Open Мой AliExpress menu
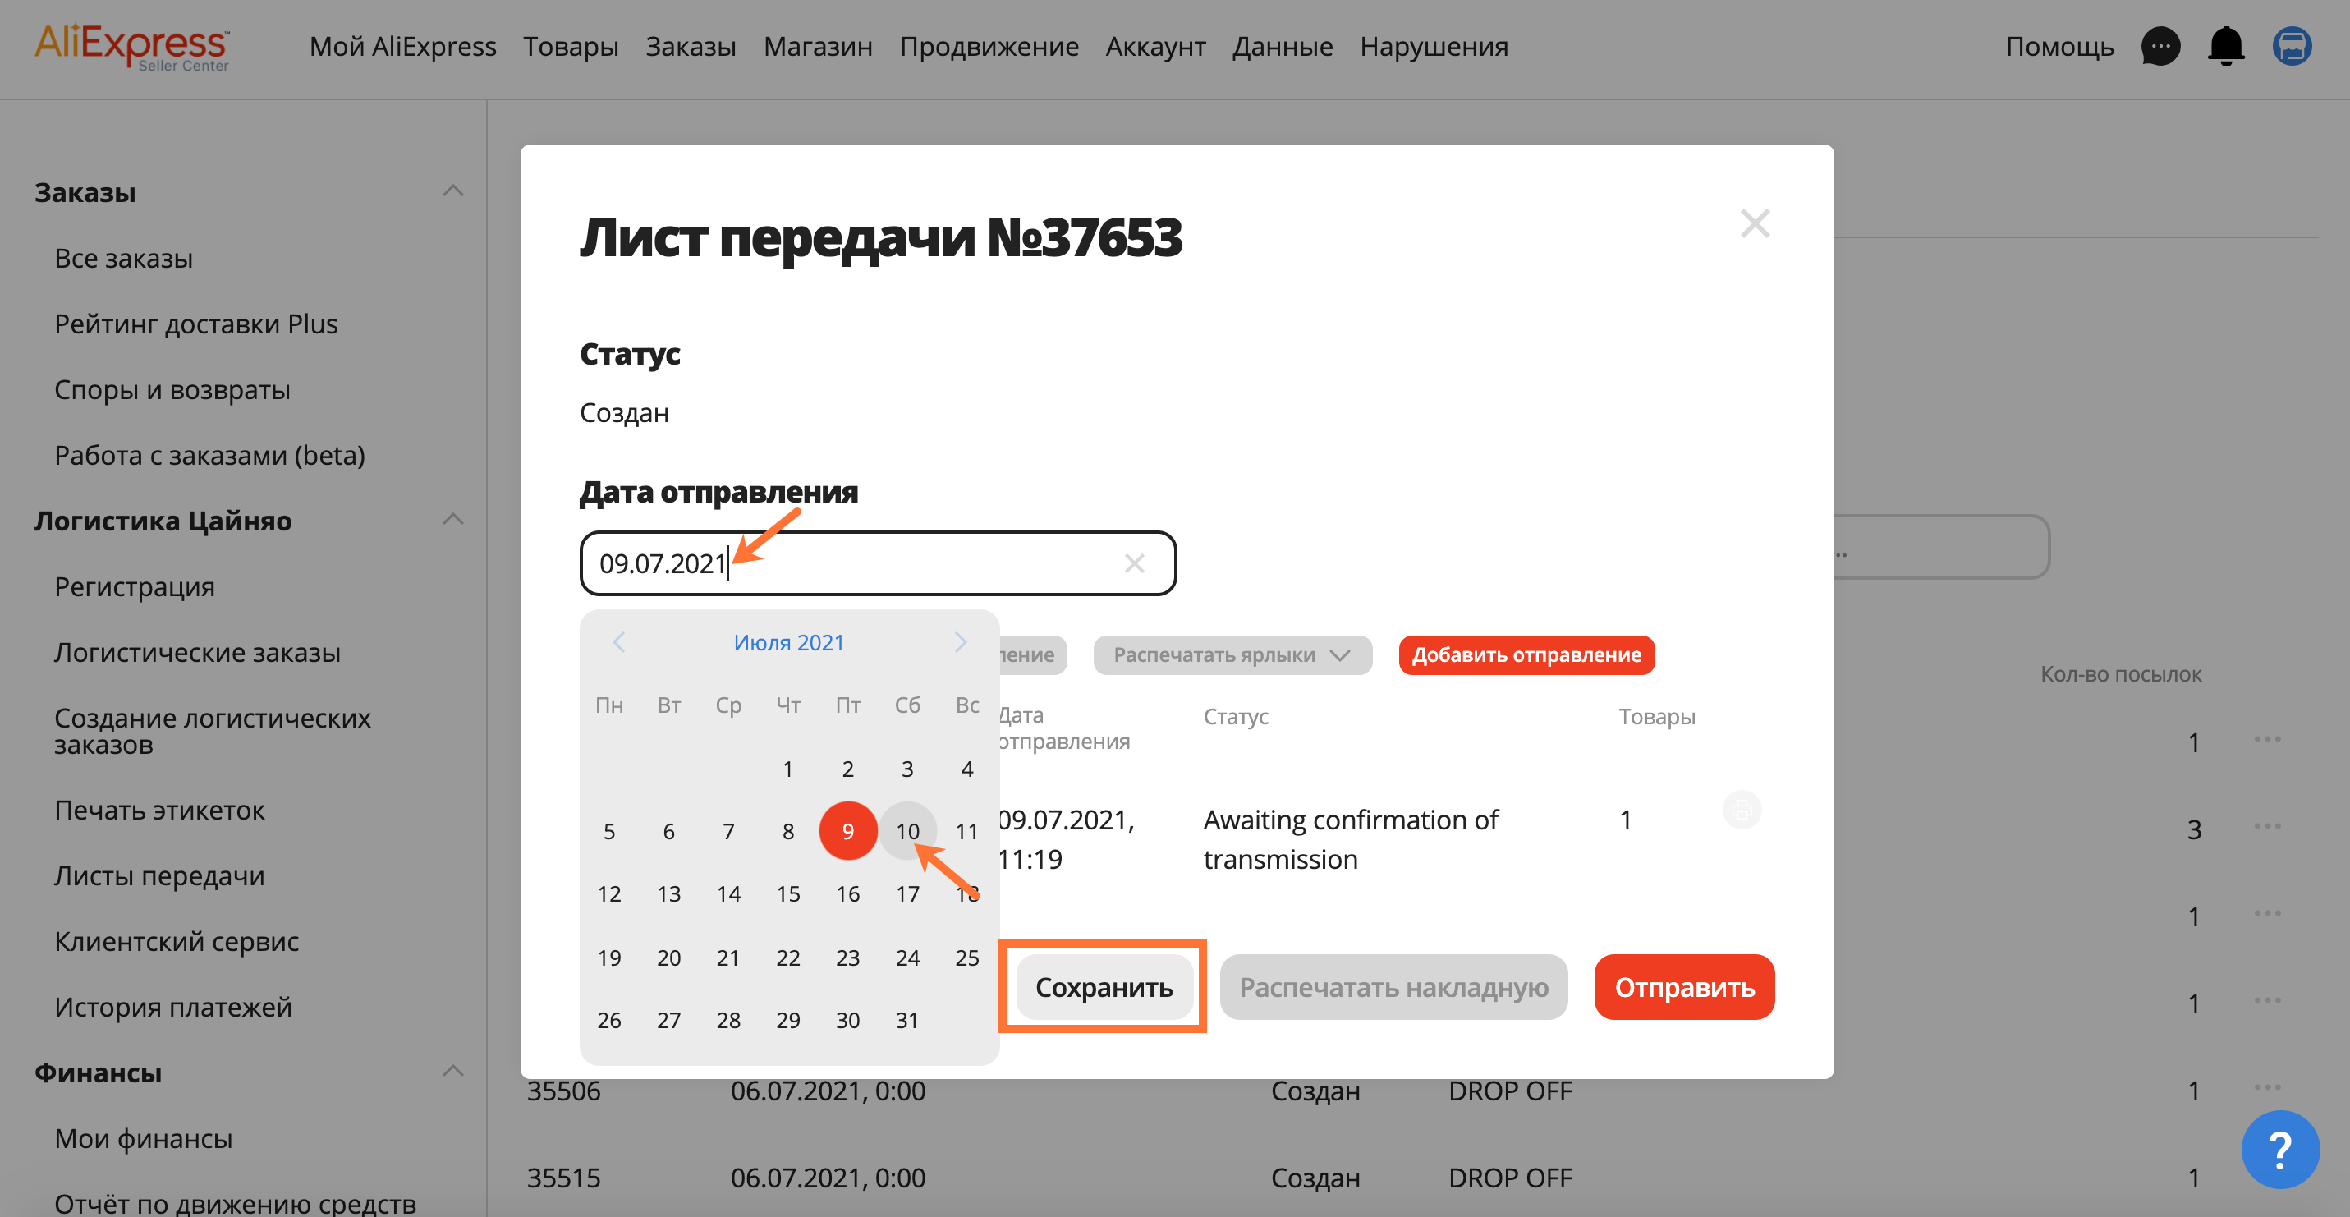 click(402, 47)
